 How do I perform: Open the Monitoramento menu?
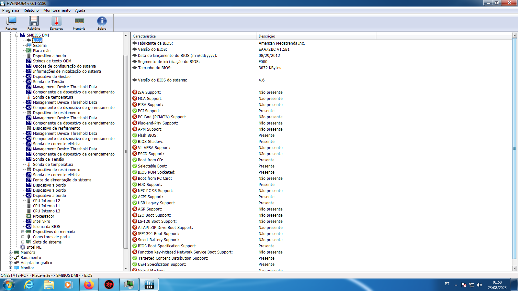coord(57,10)
